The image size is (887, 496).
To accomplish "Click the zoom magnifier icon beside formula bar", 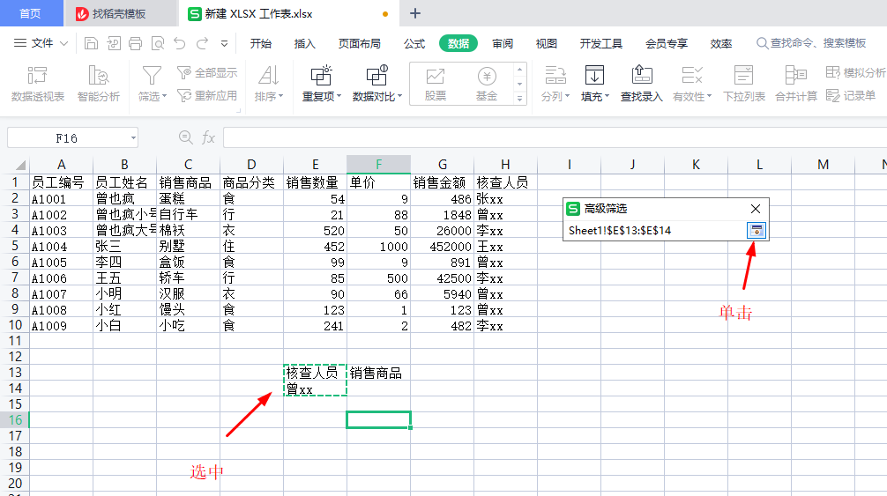I will (x=185, y=137).
